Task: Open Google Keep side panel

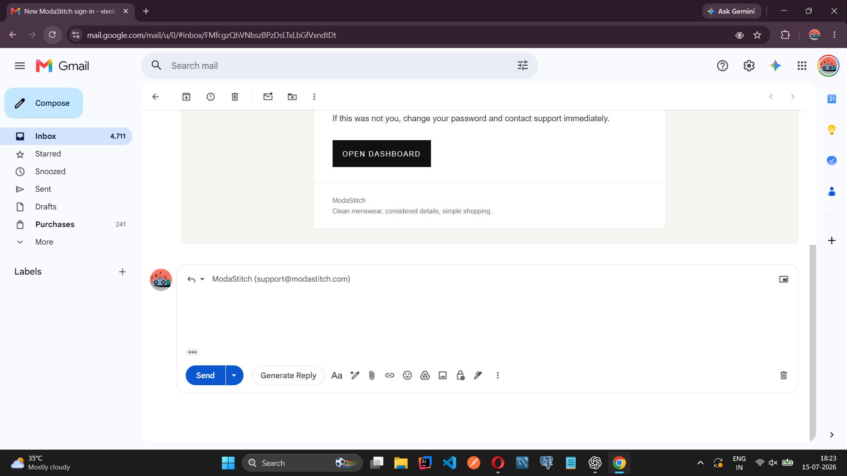Action: (x=832, y=130)
